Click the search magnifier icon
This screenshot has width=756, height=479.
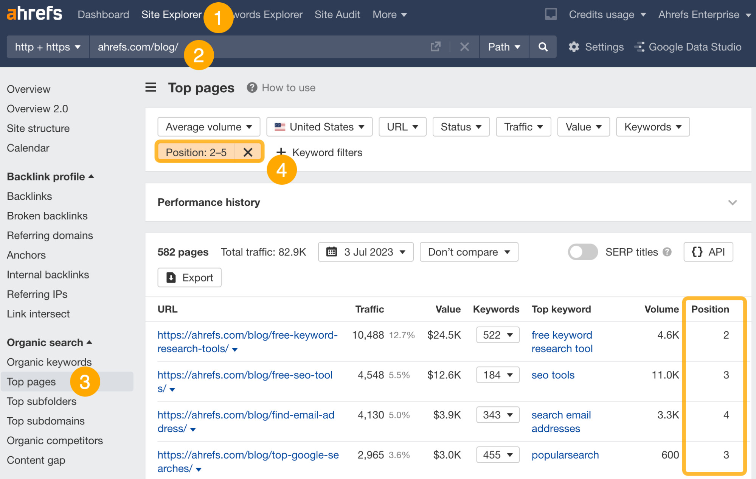click(542, 47)
